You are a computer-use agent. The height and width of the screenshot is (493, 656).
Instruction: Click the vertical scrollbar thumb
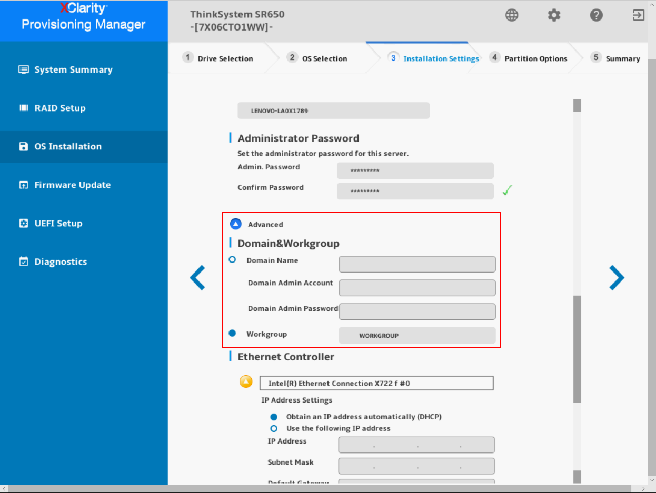click(577, 349)
